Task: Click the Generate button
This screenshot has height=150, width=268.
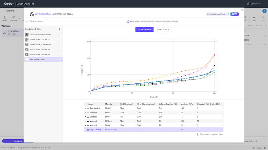Action: 18,141
